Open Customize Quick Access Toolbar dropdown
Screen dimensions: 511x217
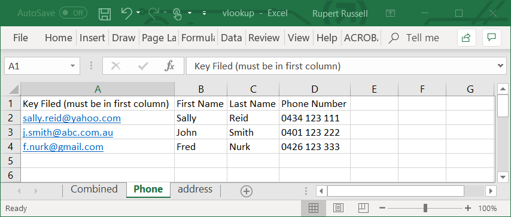coord(204,13)
